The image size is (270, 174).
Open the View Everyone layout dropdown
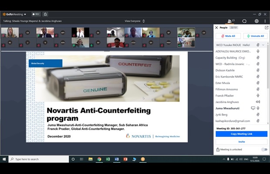[135, 21]
